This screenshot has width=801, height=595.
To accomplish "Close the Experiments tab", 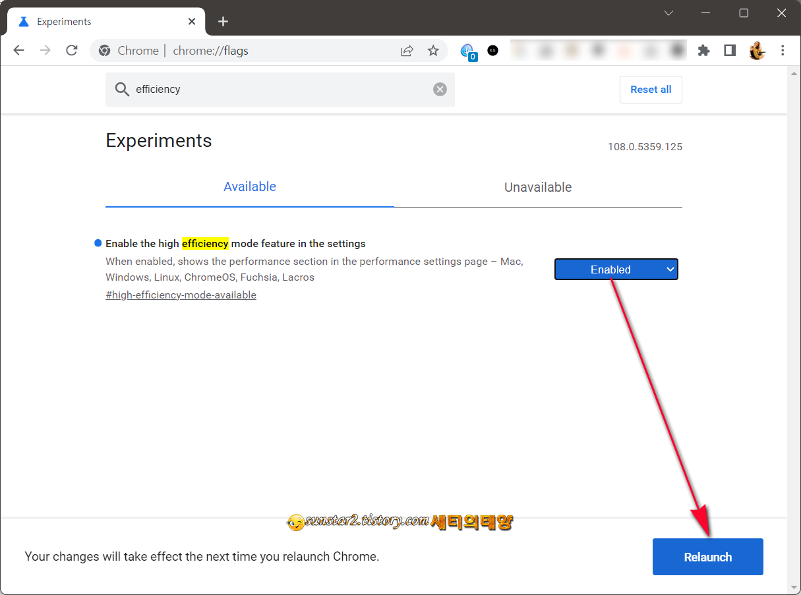I will [192, 22].
